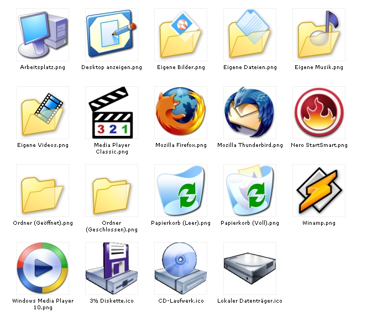Click the file name Eigene Dateien.png
This screenshot has width=372, height=317.
click(250, 67)
